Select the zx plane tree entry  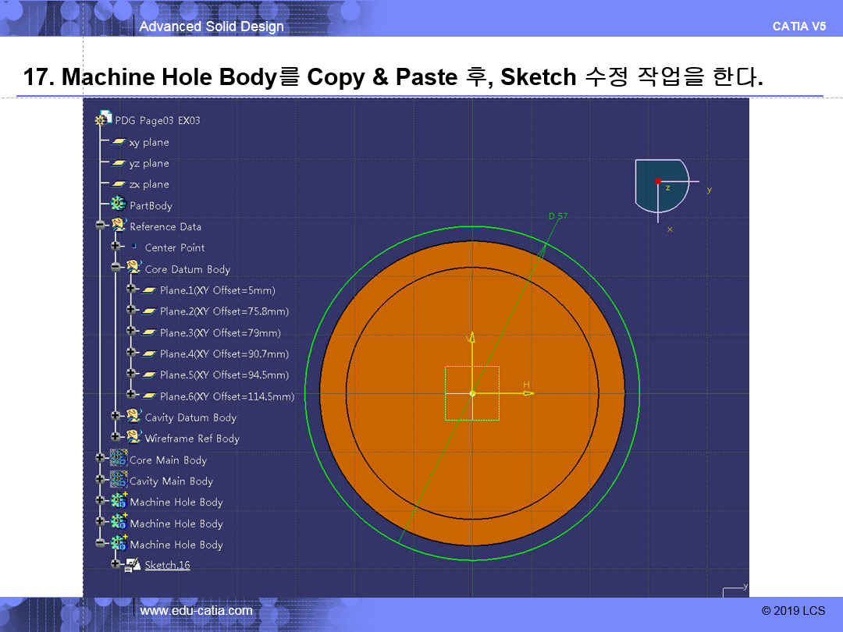pos(148,184)
